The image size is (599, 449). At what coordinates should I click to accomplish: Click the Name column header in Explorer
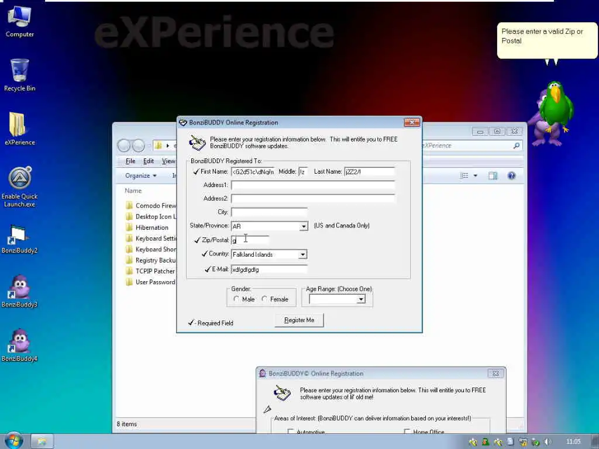pos(133,191)
